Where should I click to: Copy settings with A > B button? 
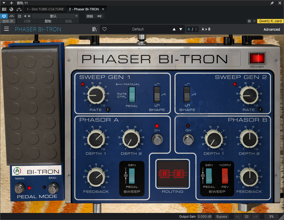tap(206, 29)
